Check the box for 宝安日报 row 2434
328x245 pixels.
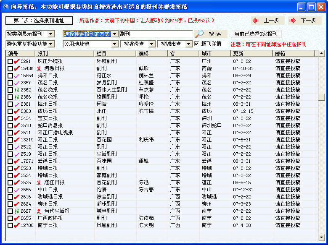(x=10, y=119)
